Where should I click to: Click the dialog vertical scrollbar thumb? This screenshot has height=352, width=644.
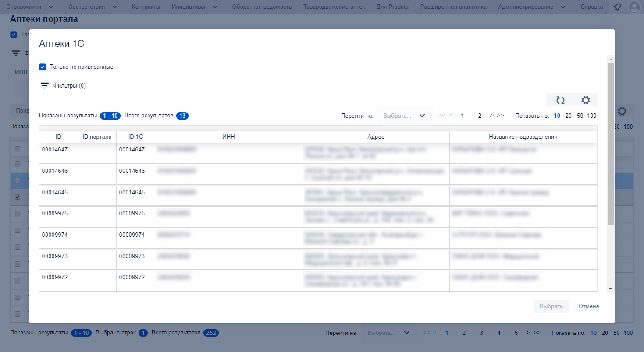[611, 143]
